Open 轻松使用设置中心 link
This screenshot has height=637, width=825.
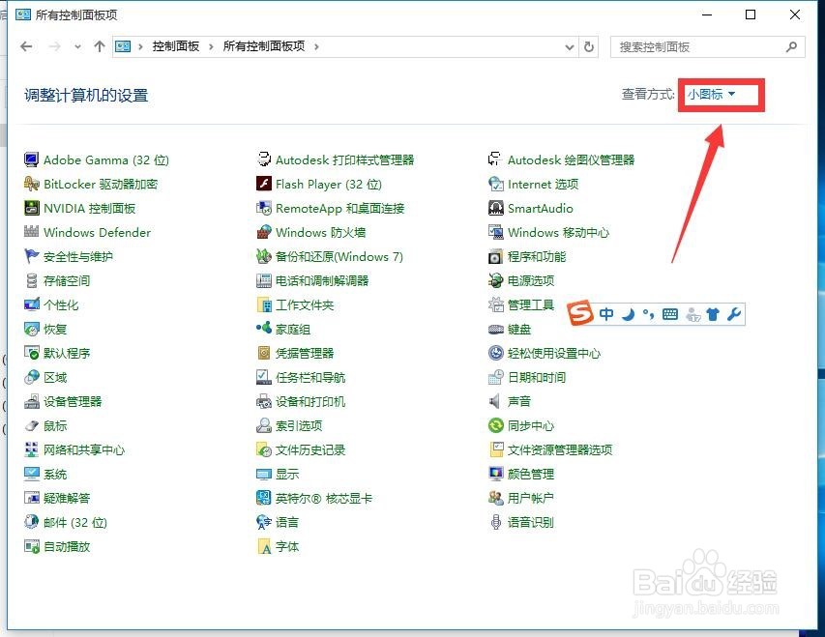(x=554, y=353)
